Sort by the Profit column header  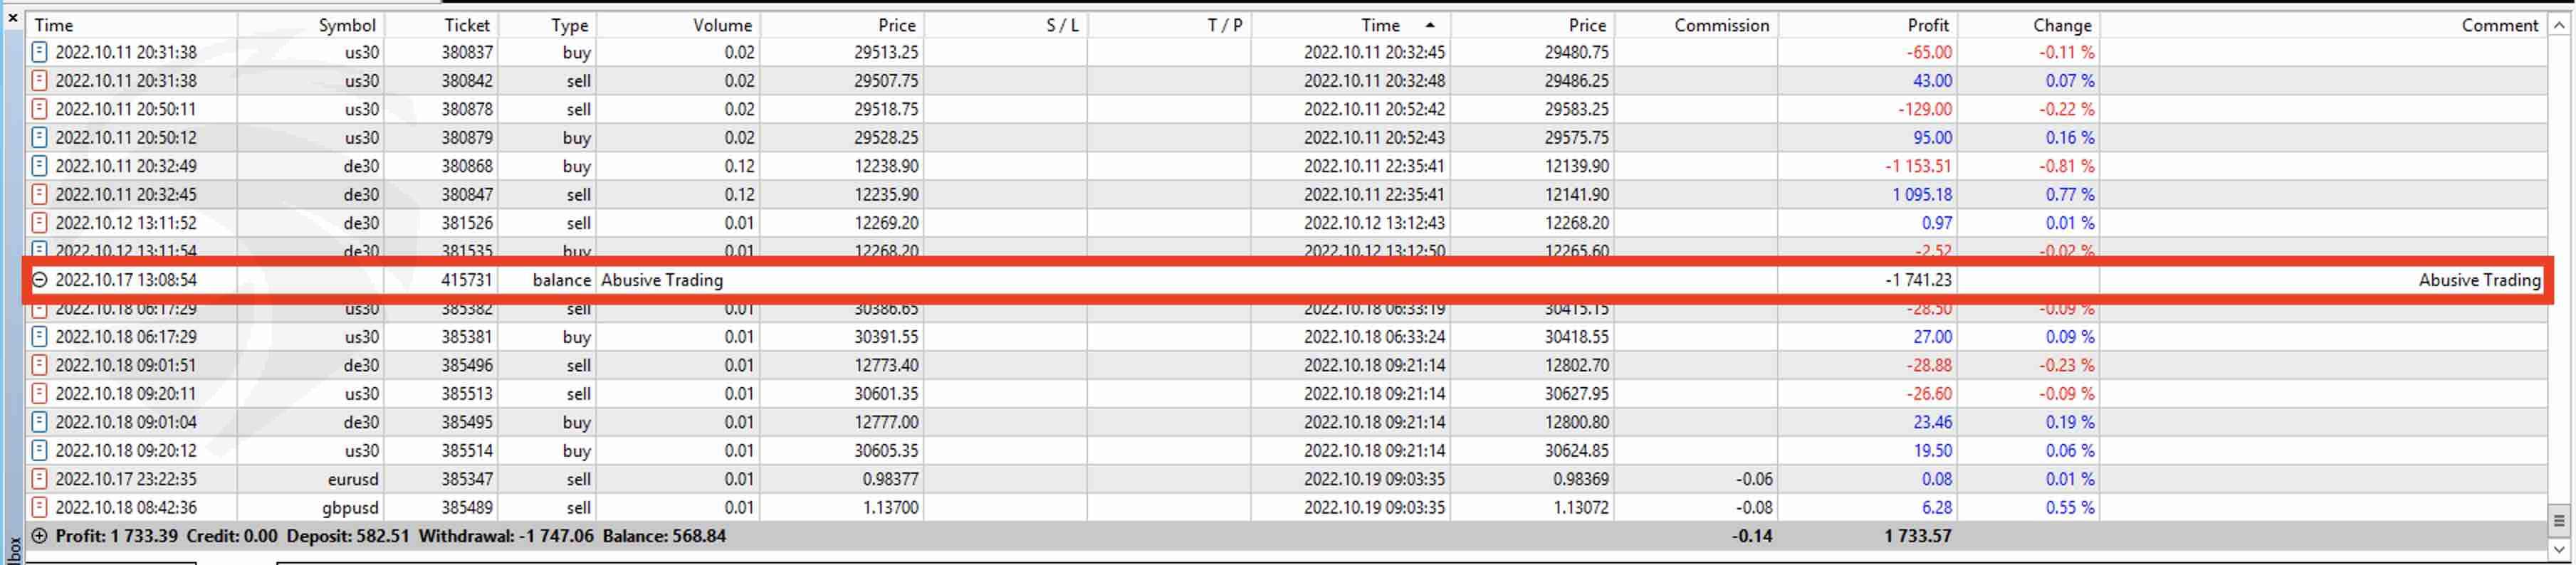pos(1867,25)
